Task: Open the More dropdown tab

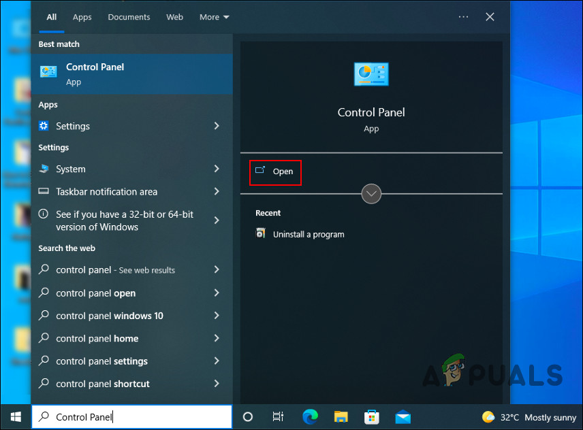Action: coord(214,17)
